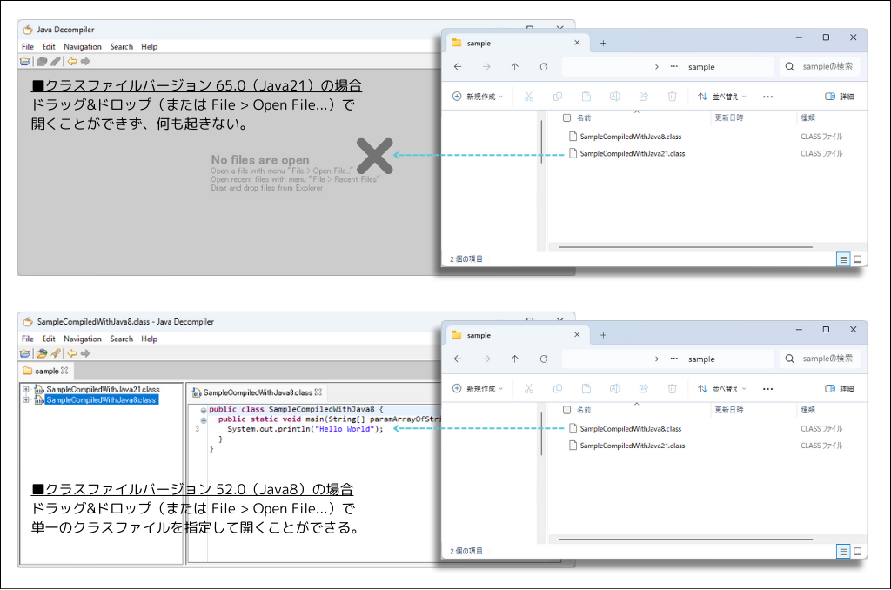Tick select-all checkbox in lower Explorer header
Image resolution: width=891 pixels, height=590 pixels.
(567, 410)
